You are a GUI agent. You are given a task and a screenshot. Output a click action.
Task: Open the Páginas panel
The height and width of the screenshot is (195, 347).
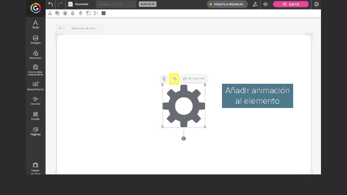point(35,131)
